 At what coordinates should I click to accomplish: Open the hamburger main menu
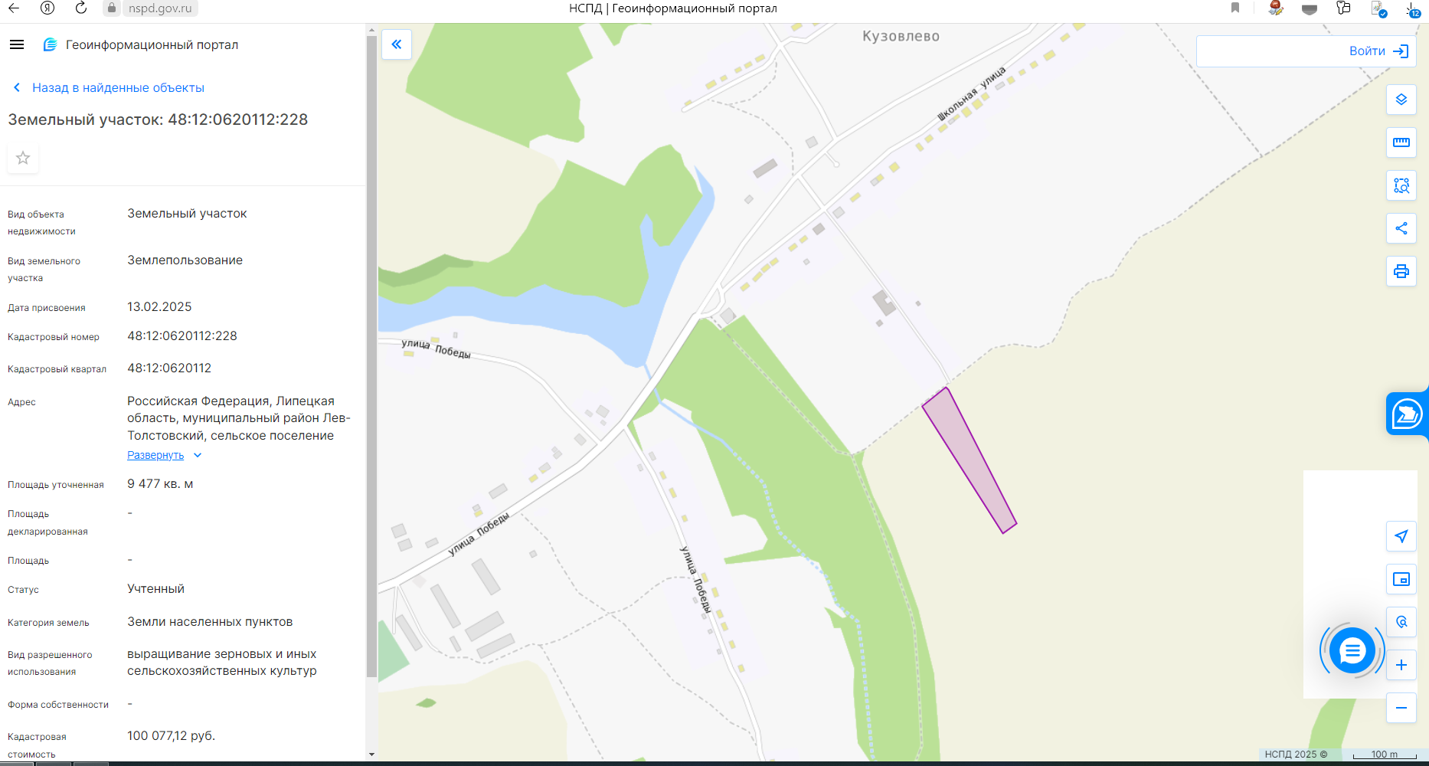tap(17, 44)
